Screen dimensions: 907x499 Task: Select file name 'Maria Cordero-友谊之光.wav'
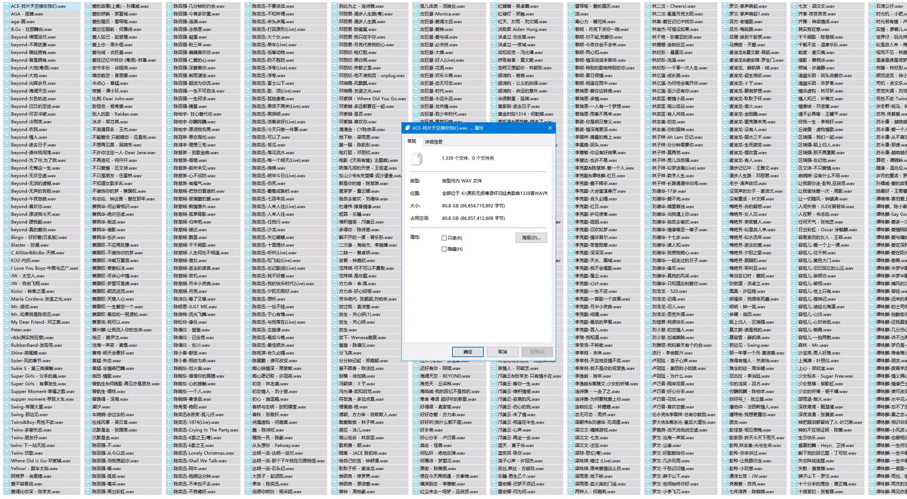point(42,299)
